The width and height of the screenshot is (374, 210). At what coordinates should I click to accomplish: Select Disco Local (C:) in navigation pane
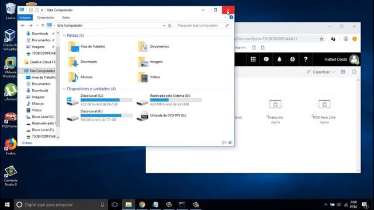click(40, 117)
